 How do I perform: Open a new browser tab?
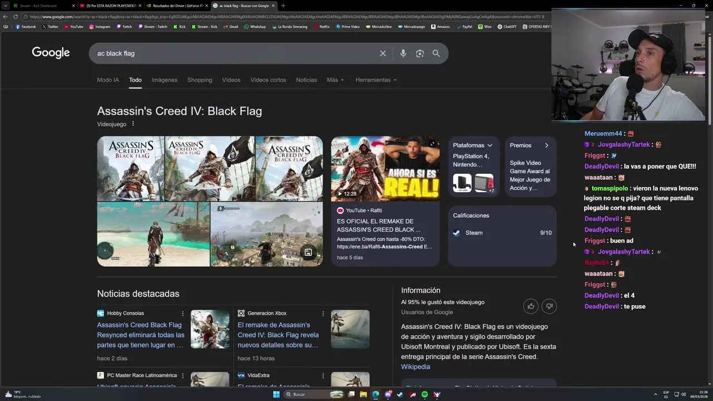[x=283, y=6]
